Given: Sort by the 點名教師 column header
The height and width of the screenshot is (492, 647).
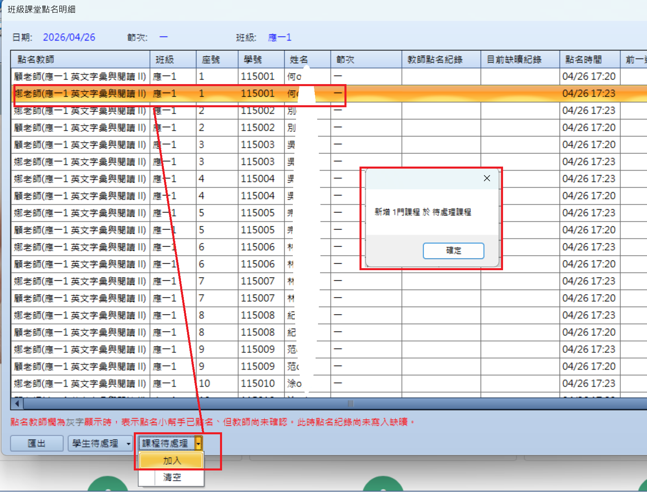Looking at the screenshot, I should [x=81, y=60].
